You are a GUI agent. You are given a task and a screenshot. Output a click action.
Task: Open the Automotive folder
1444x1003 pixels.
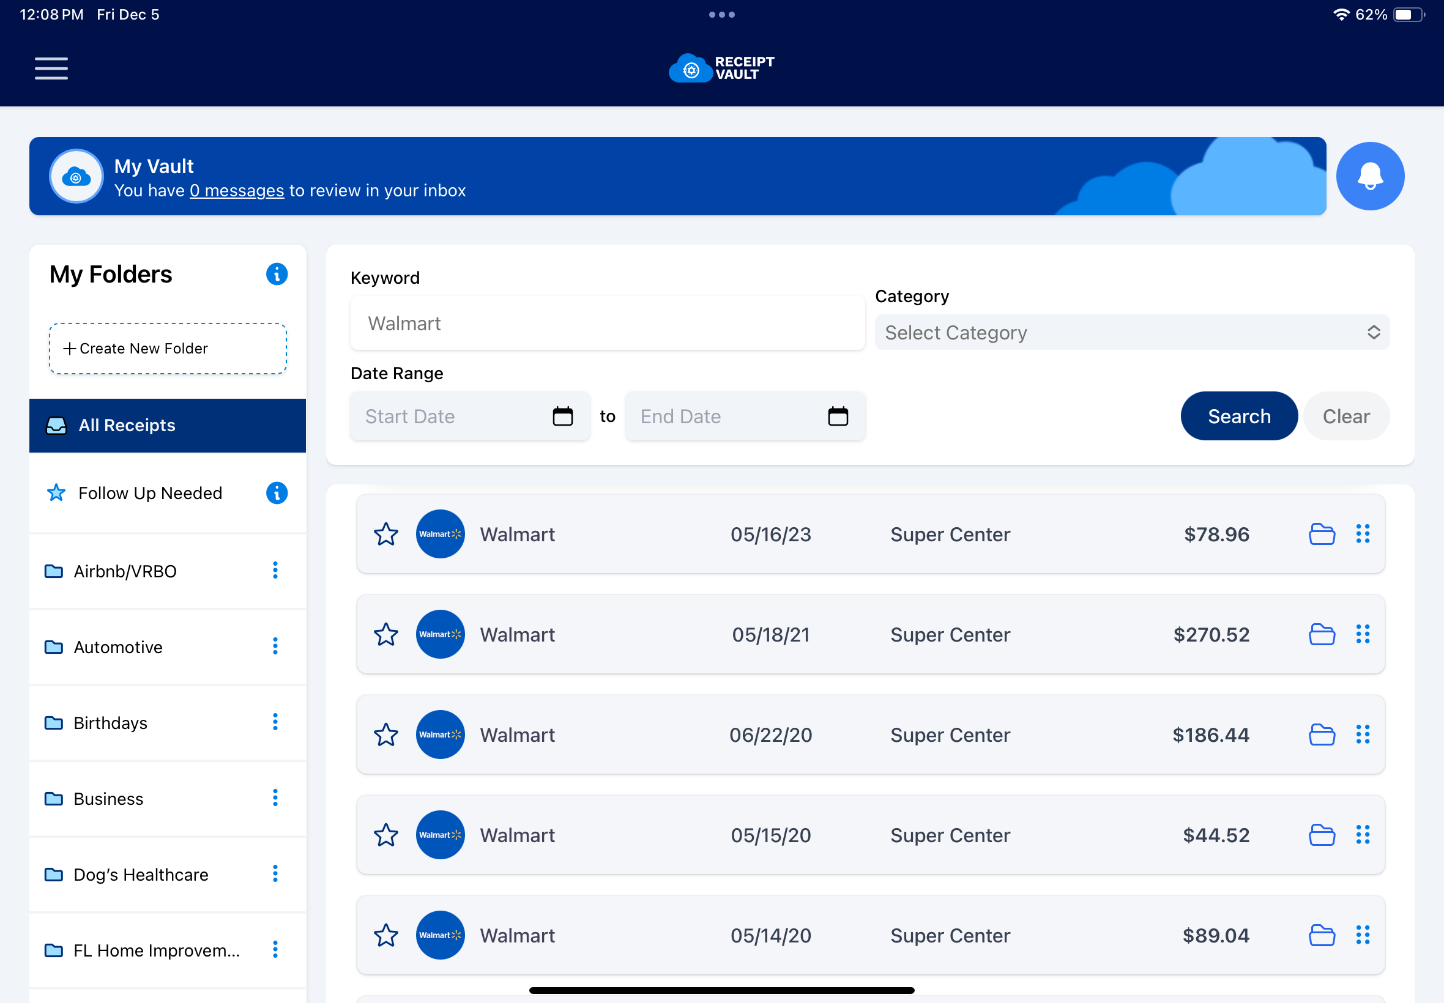pos(118,646)
